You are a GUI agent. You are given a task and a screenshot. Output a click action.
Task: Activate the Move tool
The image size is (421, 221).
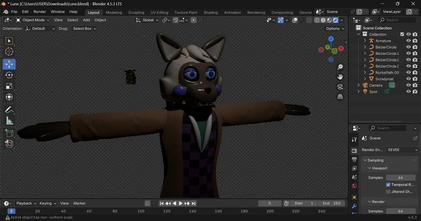[9, 64]
